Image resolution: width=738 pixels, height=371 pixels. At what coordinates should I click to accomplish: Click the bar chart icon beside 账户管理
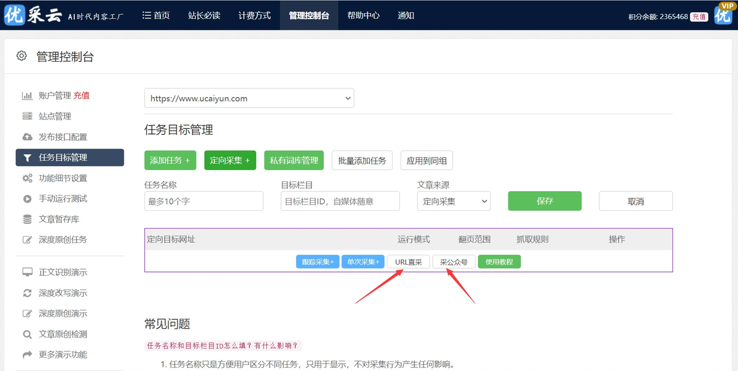27,96
